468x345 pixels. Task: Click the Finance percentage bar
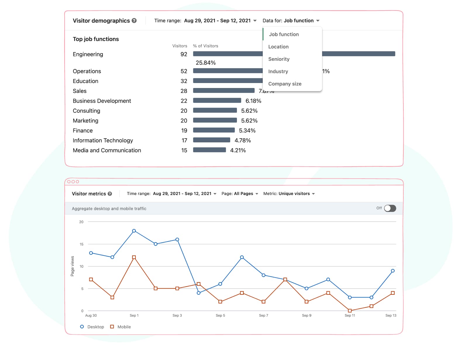coord(214,130)
